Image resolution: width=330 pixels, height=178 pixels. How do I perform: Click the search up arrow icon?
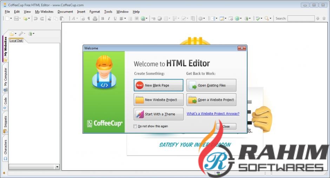[324, 19]
